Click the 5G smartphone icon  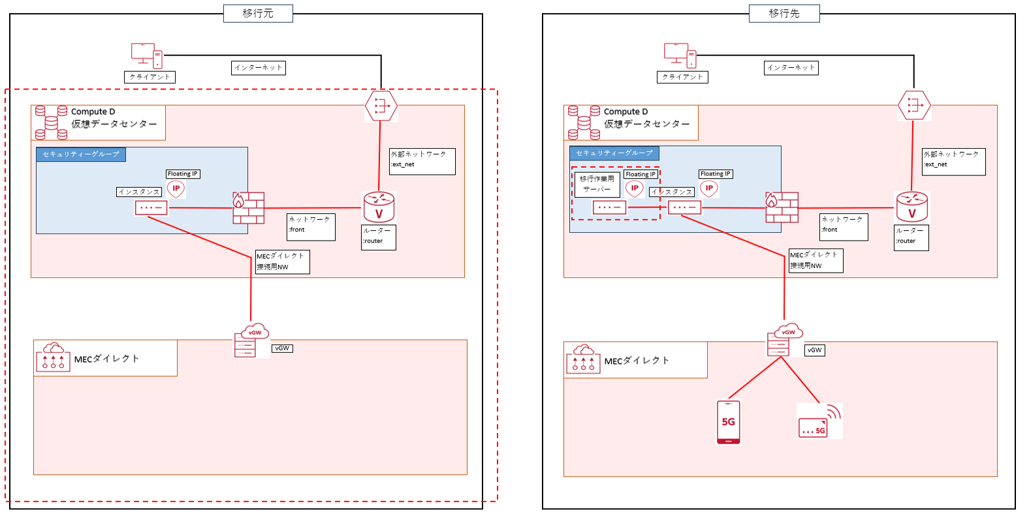[x=729, y=422]
